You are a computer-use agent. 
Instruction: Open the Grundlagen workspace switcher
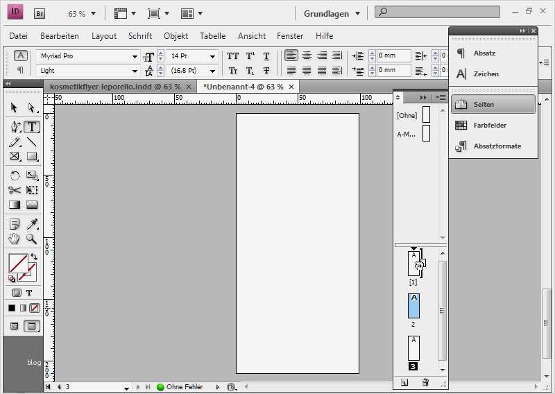[332, 13]
